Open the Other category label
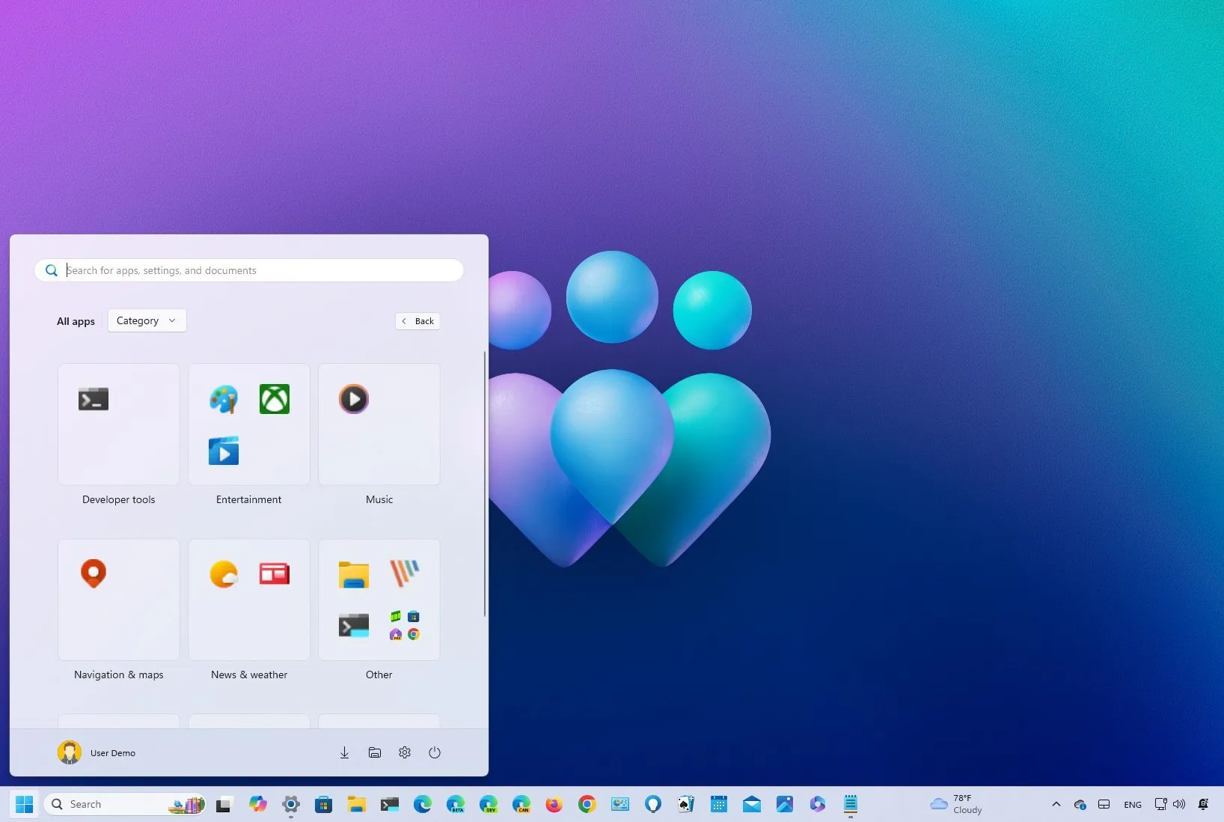 (x=379, y=675)
